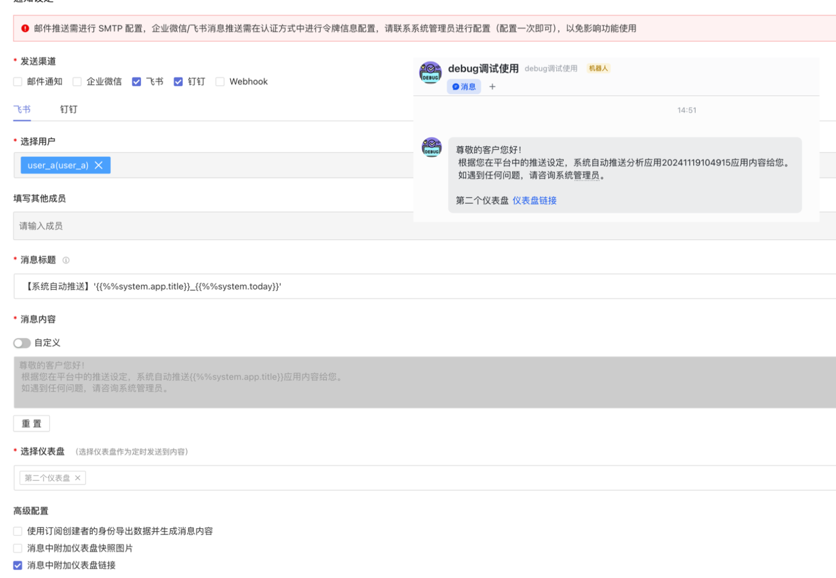836x578 pixels.
Task: Remove the user_a tag with its X
Action: click(x=99, y=165)
